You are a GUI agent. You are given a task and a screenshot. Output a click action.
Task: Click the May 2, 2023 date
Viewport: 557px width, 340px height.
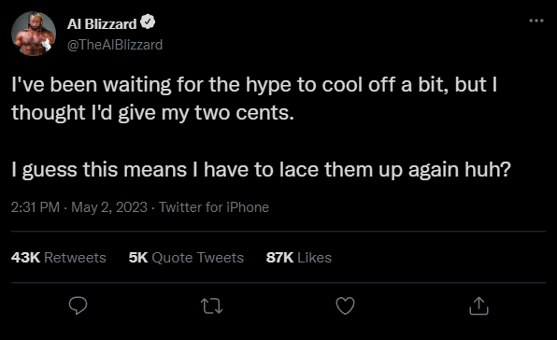point(109,207)
